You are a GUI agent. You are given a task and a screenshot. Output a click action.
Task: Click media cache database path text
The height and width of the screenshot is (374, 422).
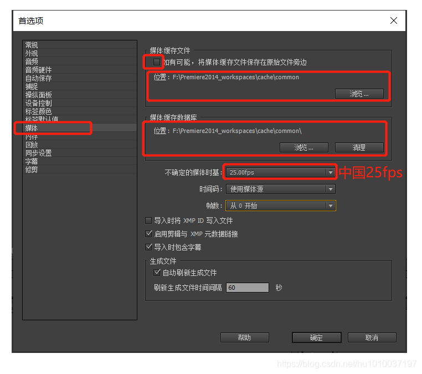tap(237, 131)
